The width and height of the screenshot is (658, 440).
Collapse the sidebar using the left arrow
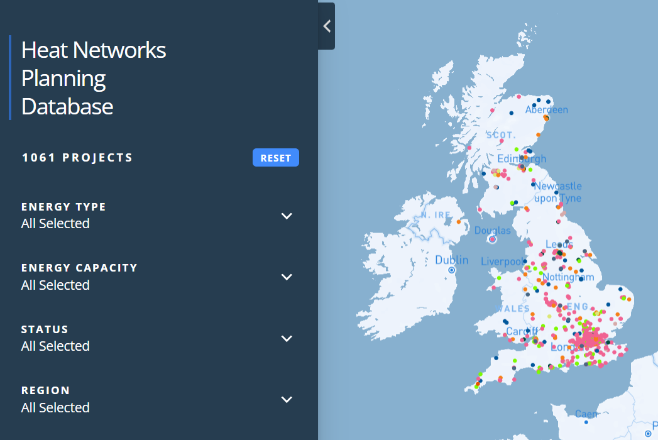(x=326, y=26)
